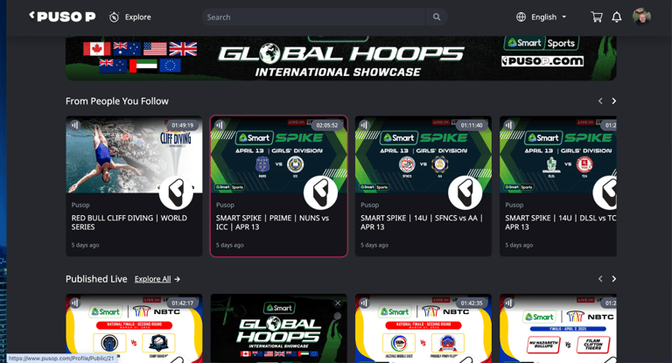Close the Global Hoops card with X
Viewport: 672px width, 363px height.
click(x=338, y=303)
